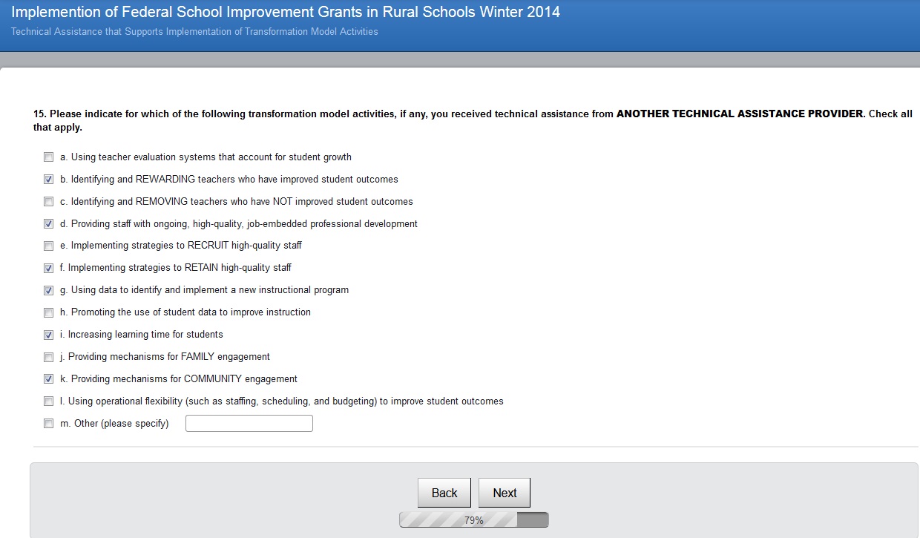Click label 'm. Other (please specify)'
Image resolution: width=920 pixels, height=538 pixels.
coord(114,424)
